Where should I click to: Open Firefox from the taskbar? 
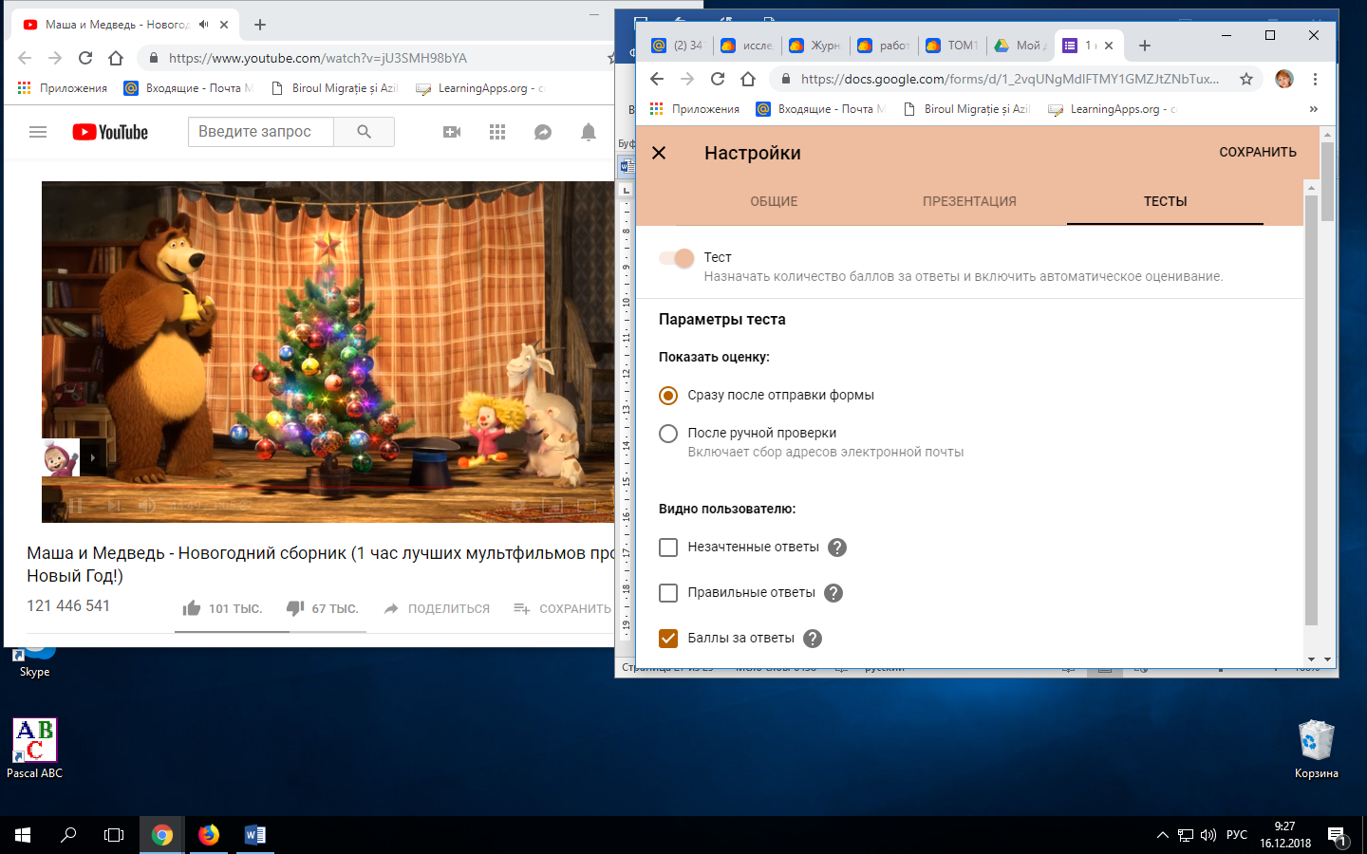(x=209, y=835)
